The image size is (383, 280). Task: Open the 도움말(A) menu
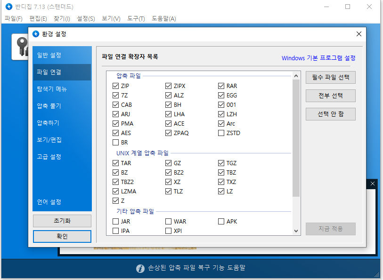tap(163, 18)
